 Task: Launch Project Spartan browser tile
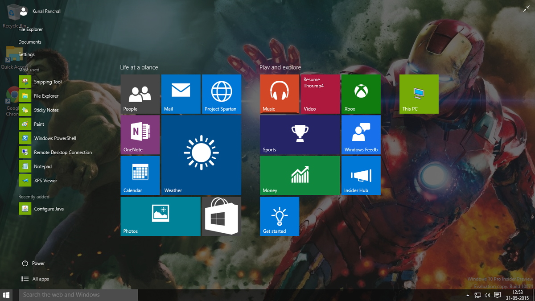[222, 94]
